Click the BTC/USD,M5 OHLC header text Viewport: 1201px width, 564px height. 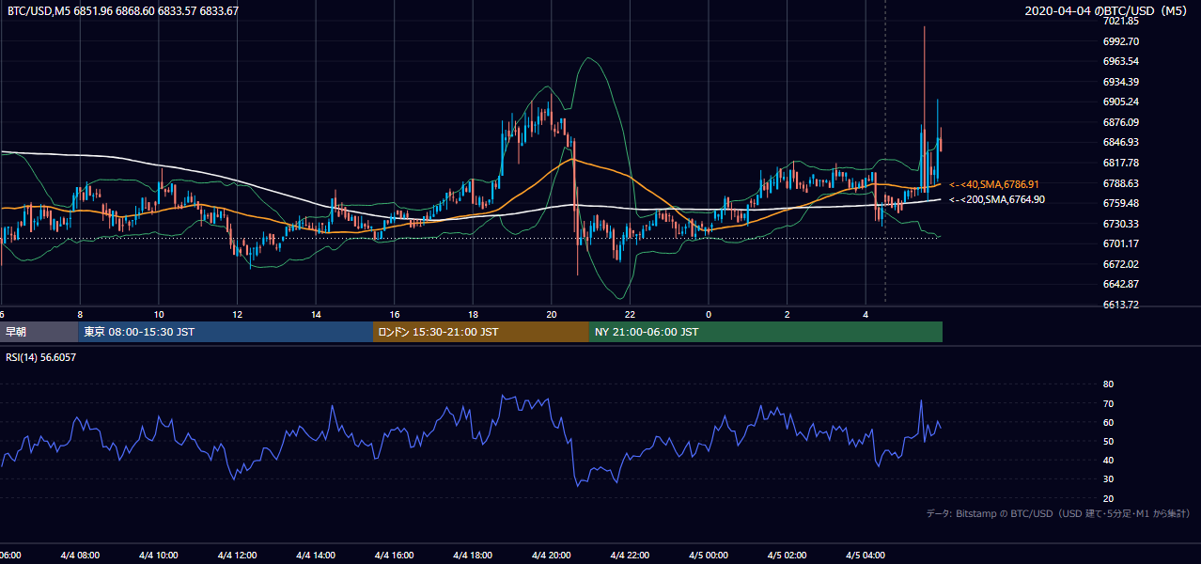123,11
